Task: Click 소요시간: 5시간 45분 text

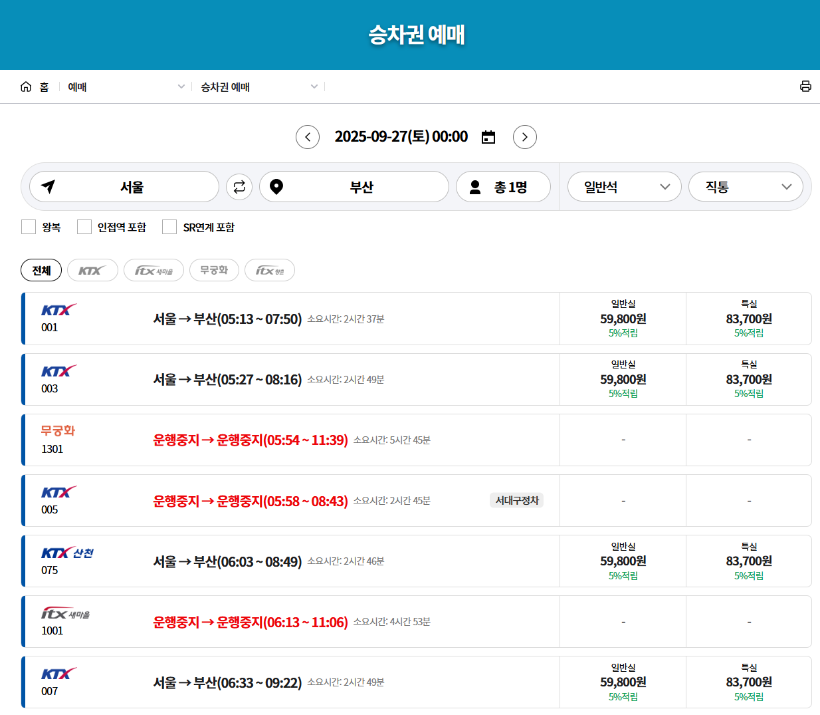Action: click(x=392, y=440)
